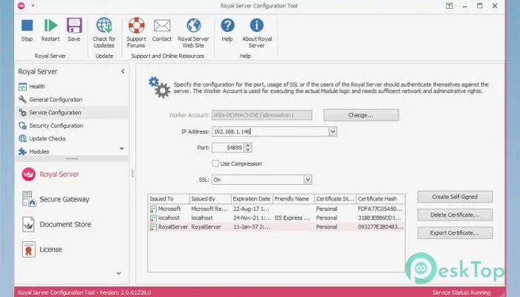
Task: Click the Change... worker account button
Action: [x=361, y=115]
